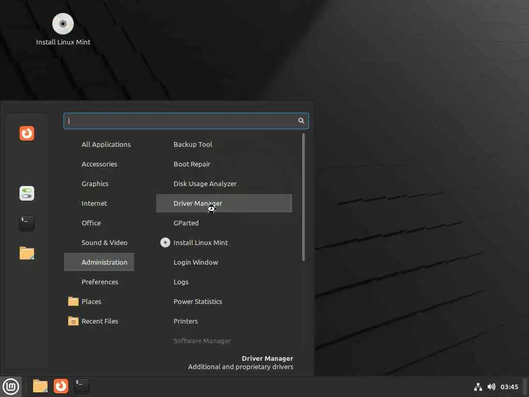The width and height of the screenshot is (529, 397).
Task: Open Login Window settings
Action: click(x=224, y=262)
